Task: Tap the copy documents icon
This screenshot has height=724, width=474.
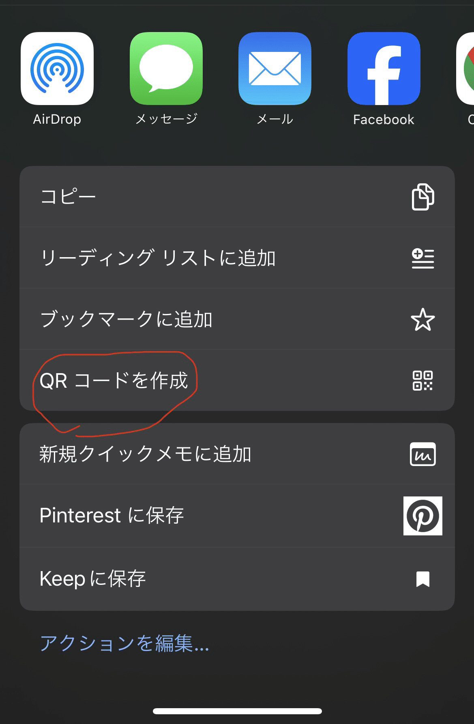Action: click(x=423, y=197)
